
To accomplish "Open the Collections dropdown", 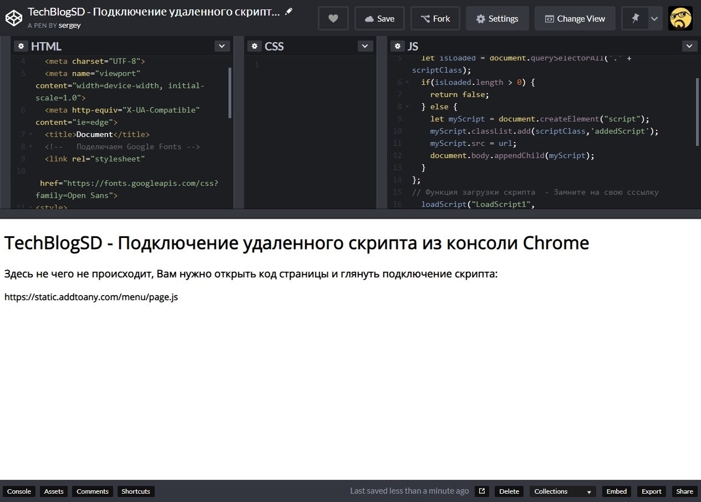I will pyautogui.click(x=562, y=491).
